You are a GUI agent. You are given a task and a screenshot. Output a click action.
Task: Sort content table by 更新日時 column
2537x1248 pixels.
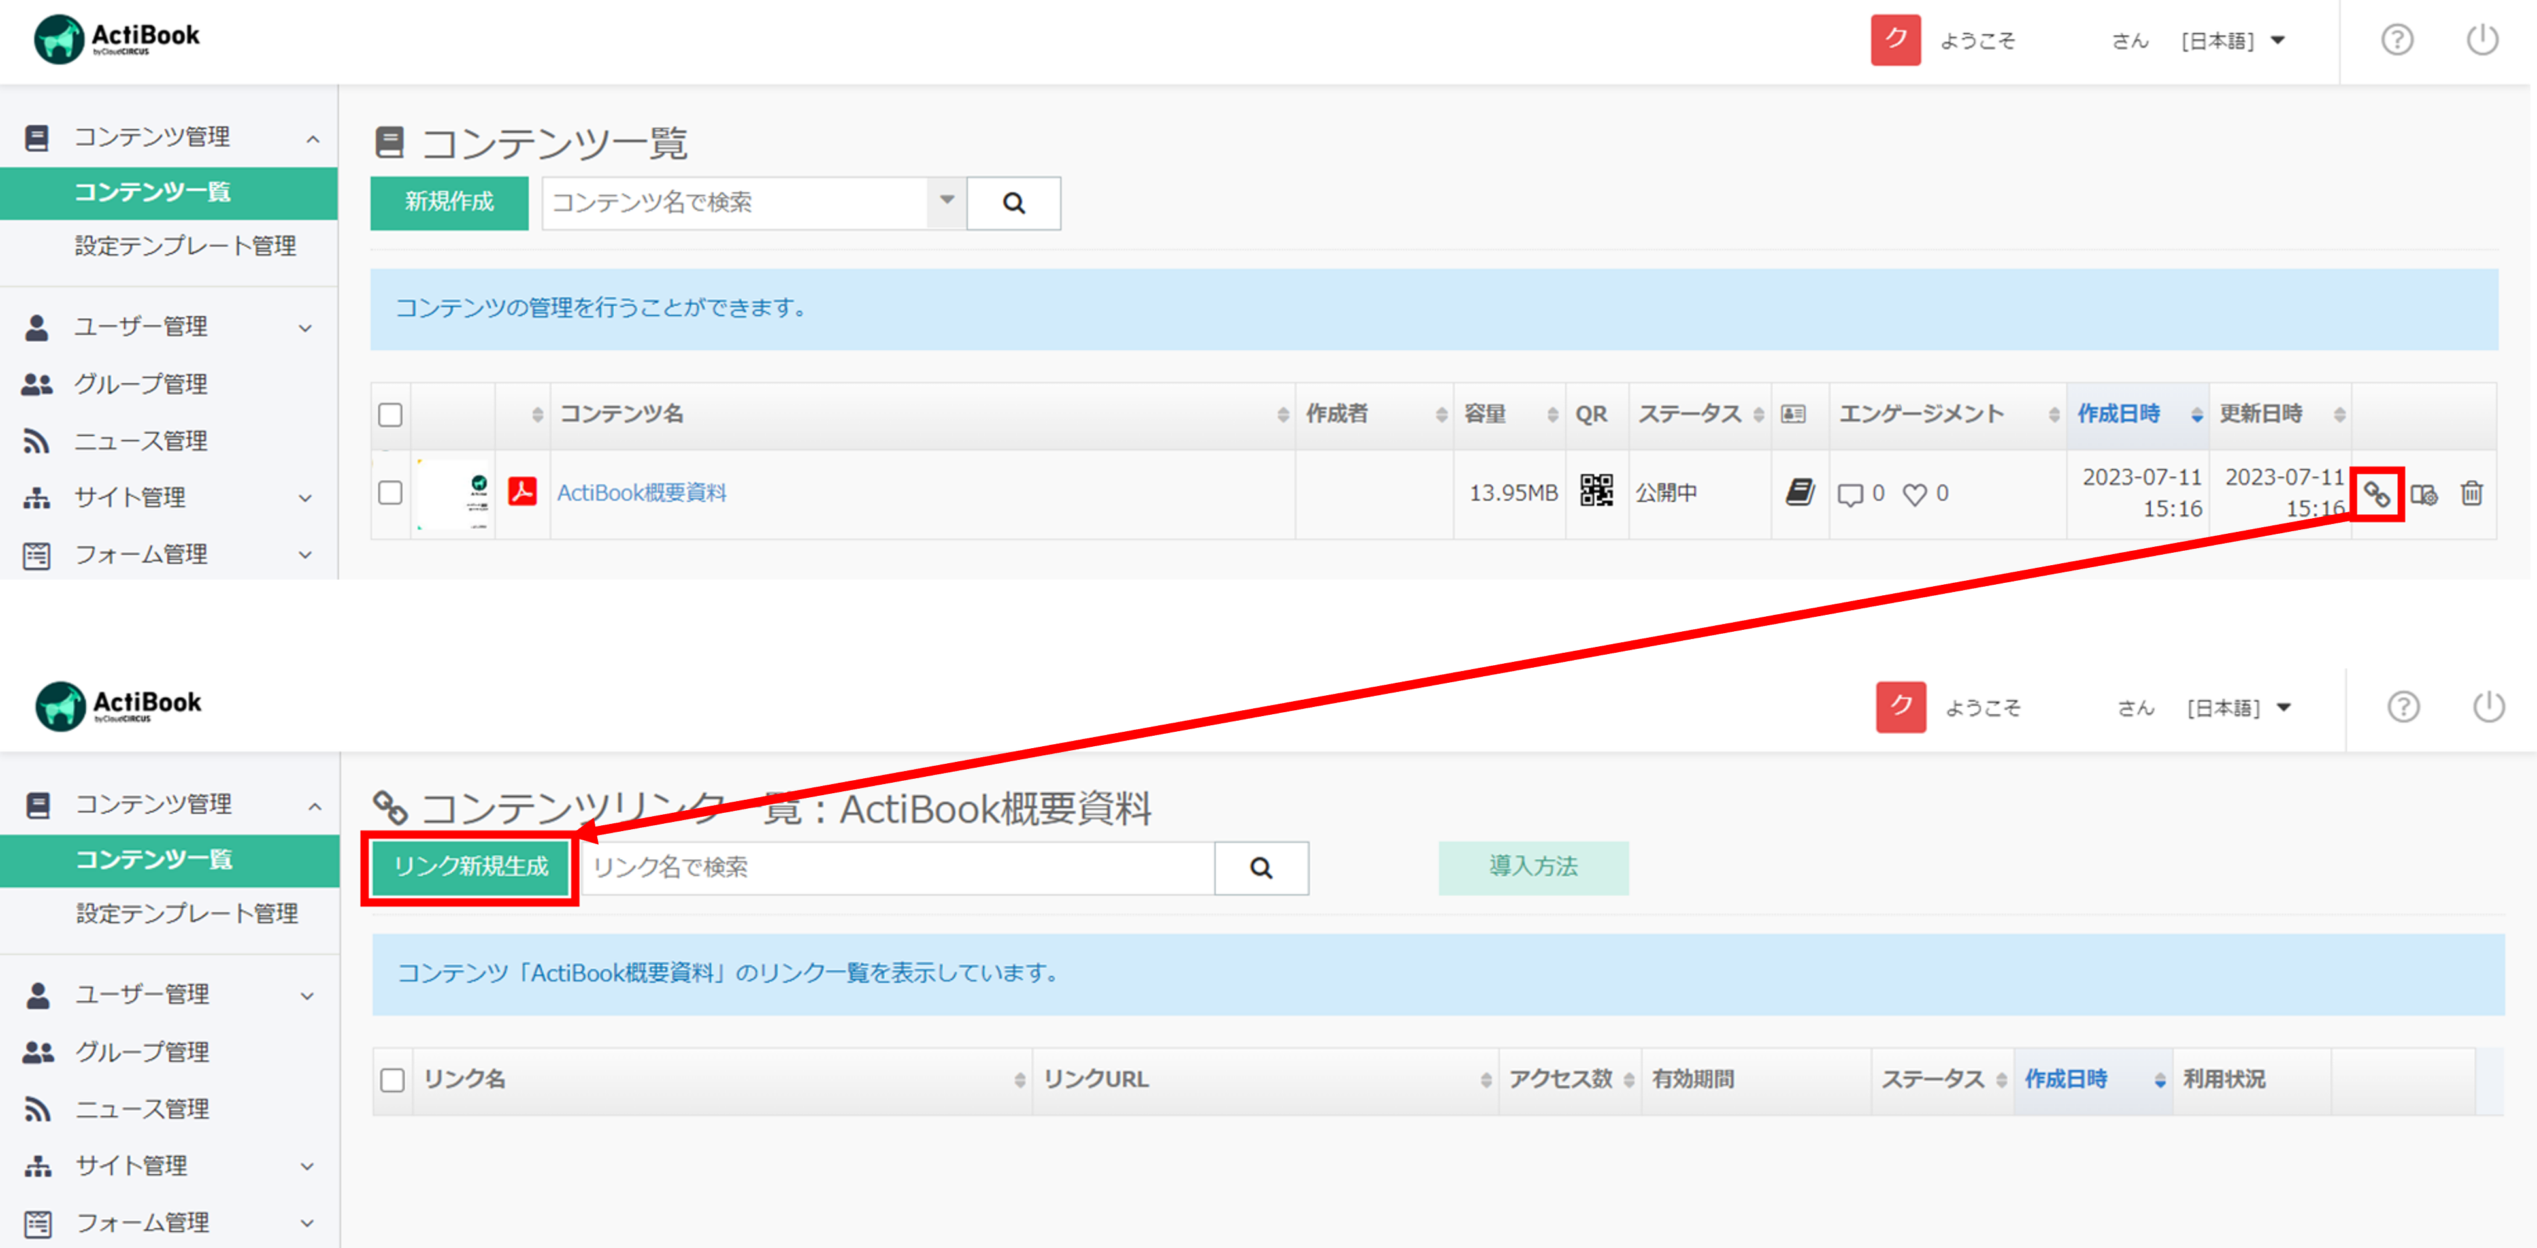click(x=2279, y=415)
